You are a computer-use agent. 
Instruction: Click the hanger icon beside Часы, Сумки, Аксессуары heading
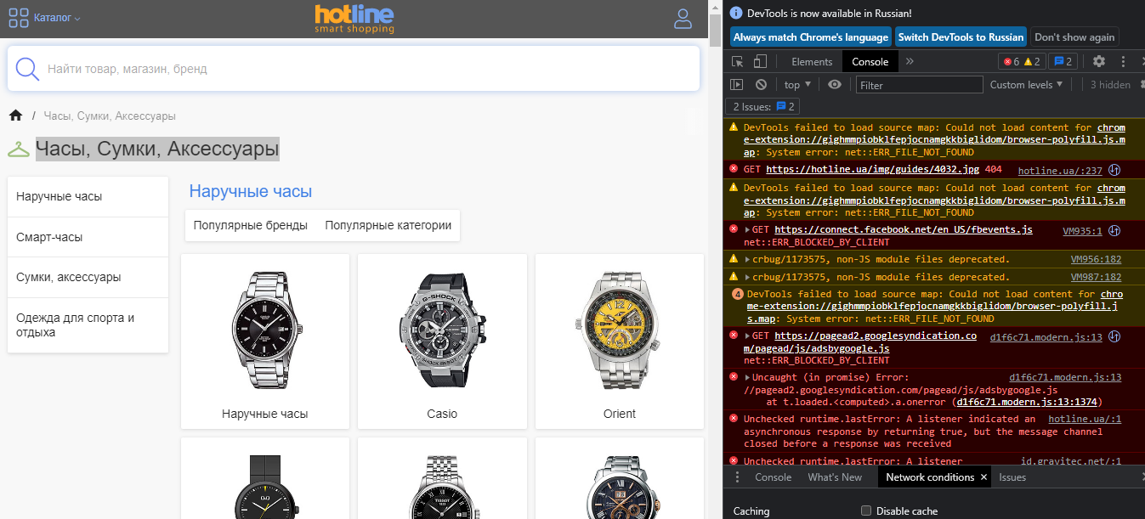pyautogui.click(x=19, y=149)
